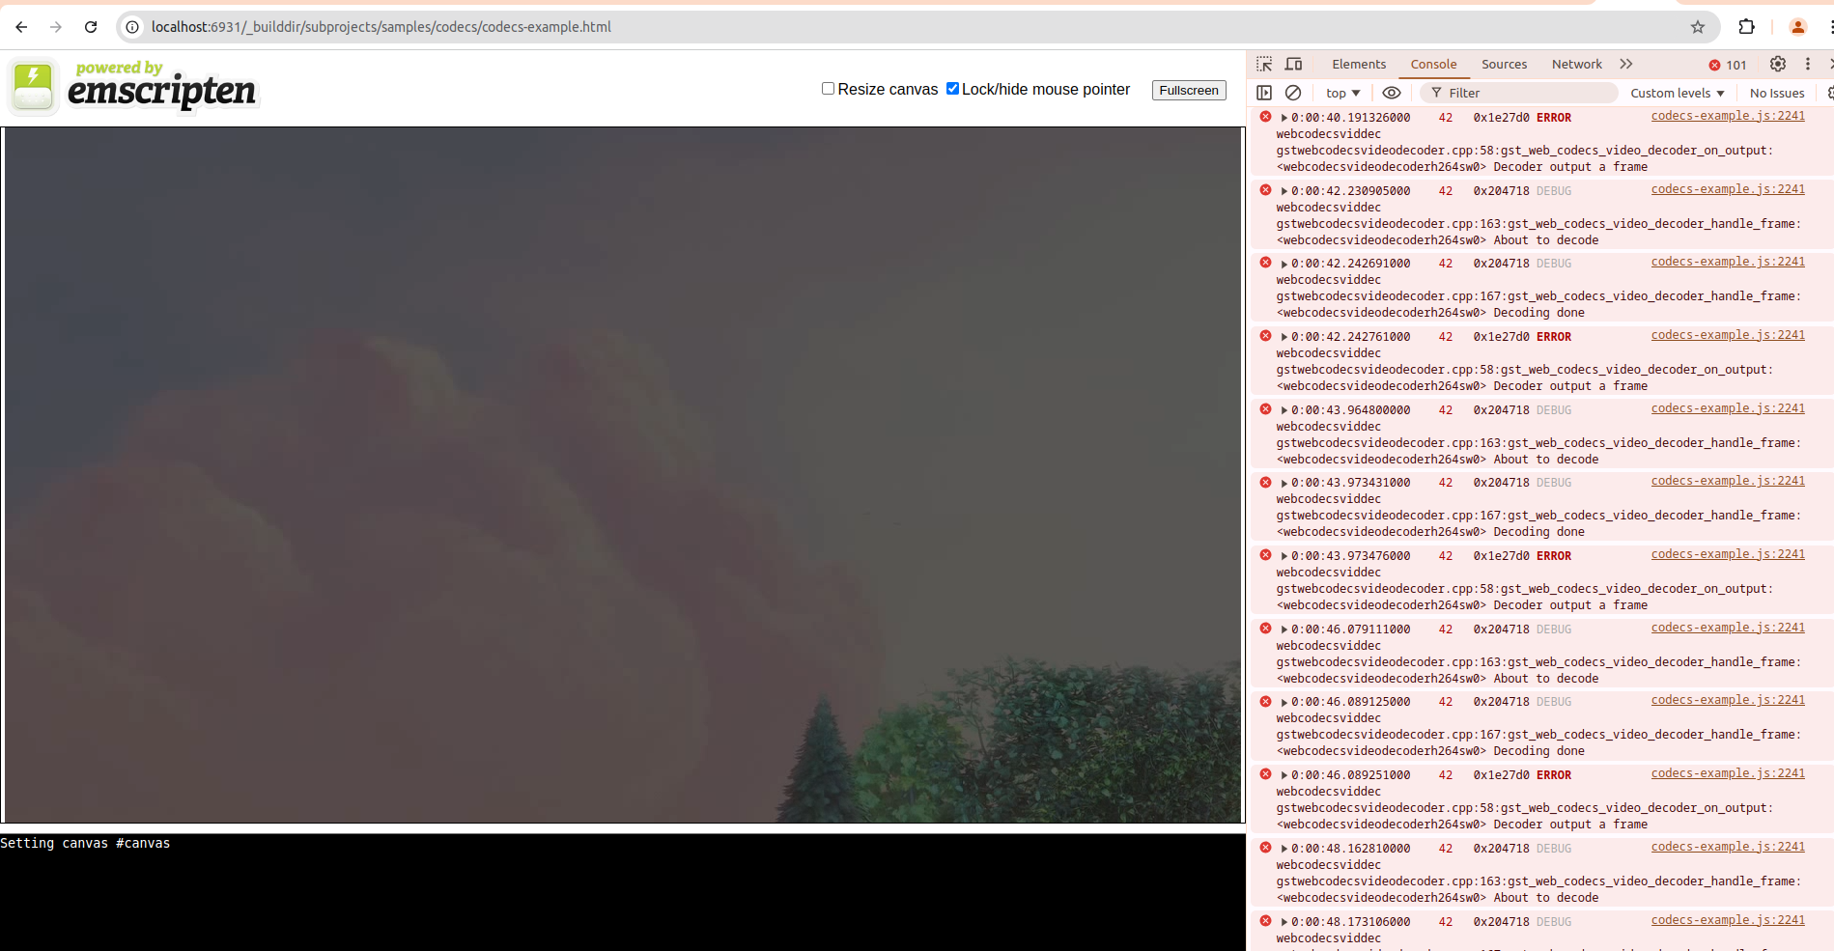Show more DevTools tabs chevron
This screenshot has width=1834, height=951.
coord(1626,64)
